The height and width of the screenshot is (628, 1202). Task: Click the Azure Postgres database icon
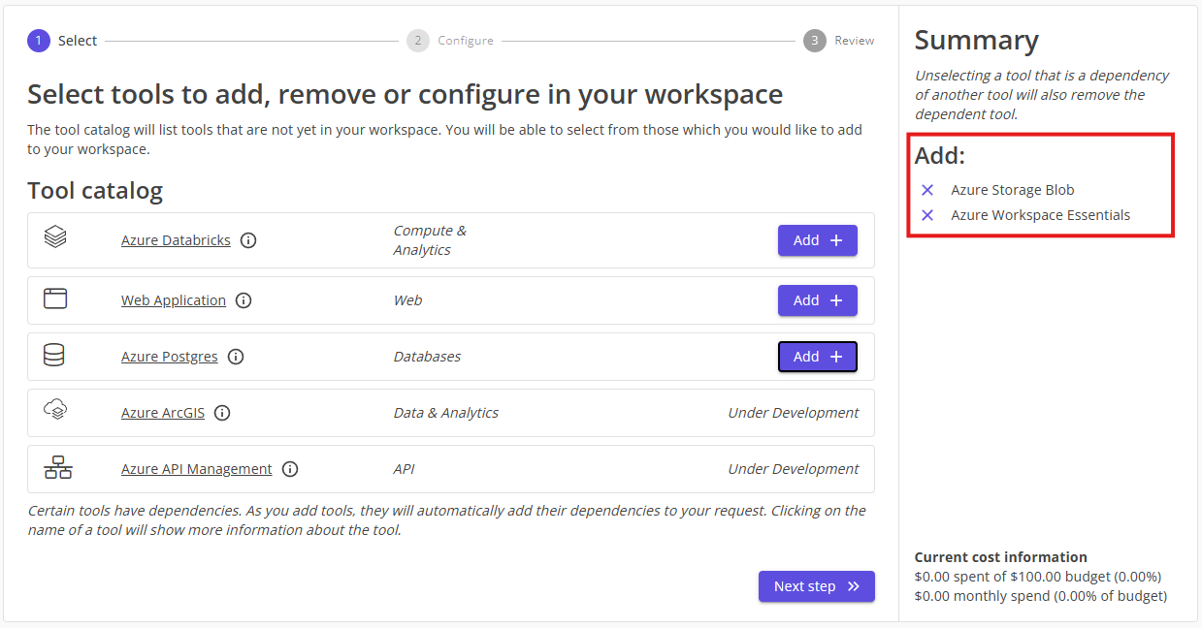click(x=54, y=356)
